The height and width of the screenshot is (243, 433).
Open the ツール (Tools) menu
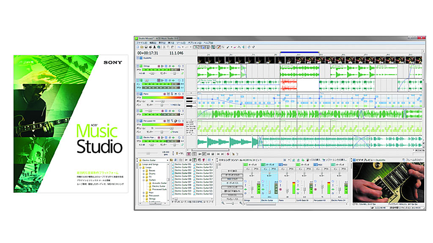181,43
